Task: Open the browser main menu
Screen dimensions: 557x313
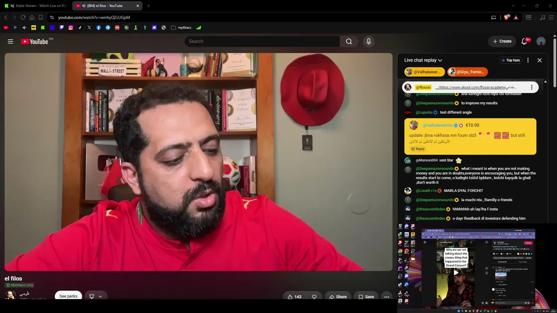Action: [x=552, y=17]
